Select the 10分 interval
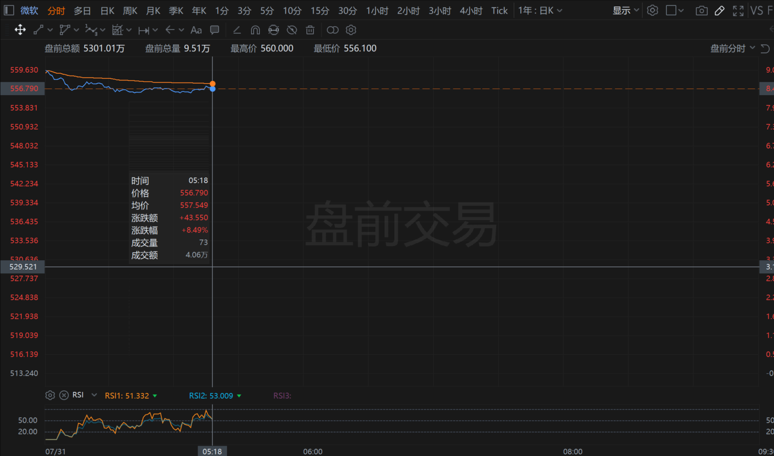The image size is (774, 456). tap(292, 10)
